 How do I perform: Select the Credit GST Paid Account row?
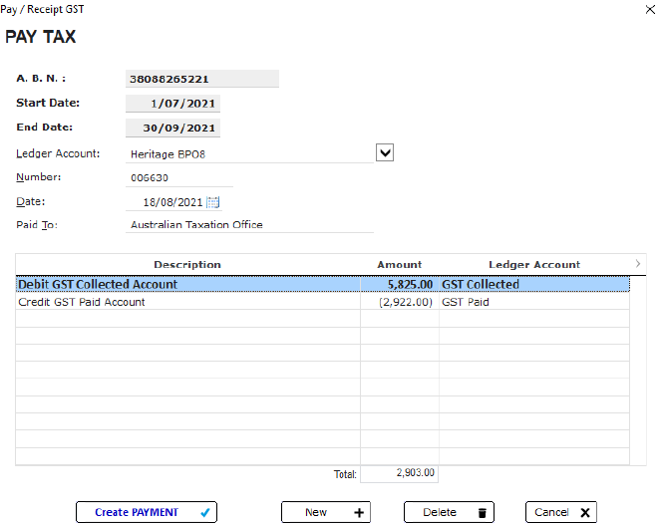pyautogui.click(x=323, y=302)
